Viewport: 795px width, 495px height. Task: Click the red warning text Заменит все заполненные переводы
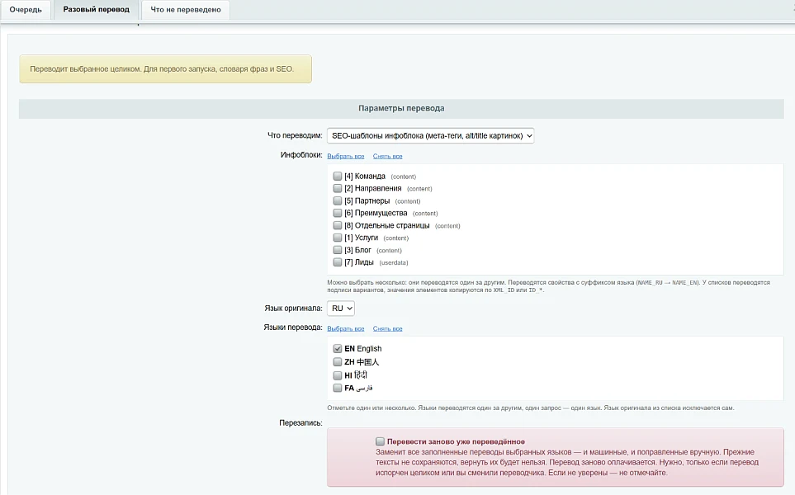click(567, 462)
